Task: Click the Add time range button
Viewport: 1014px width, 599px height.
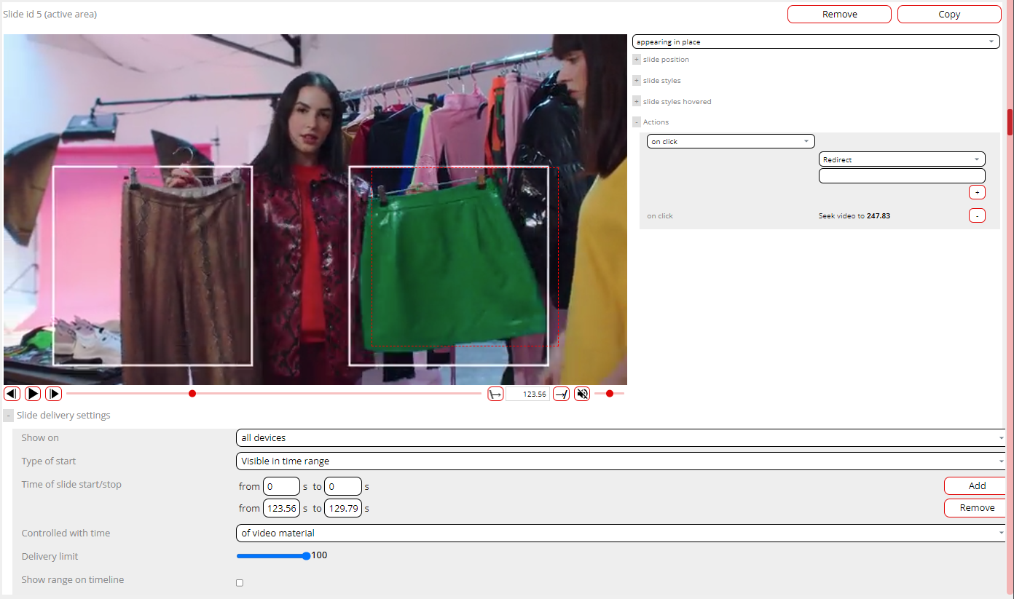Action: point(976,485)
